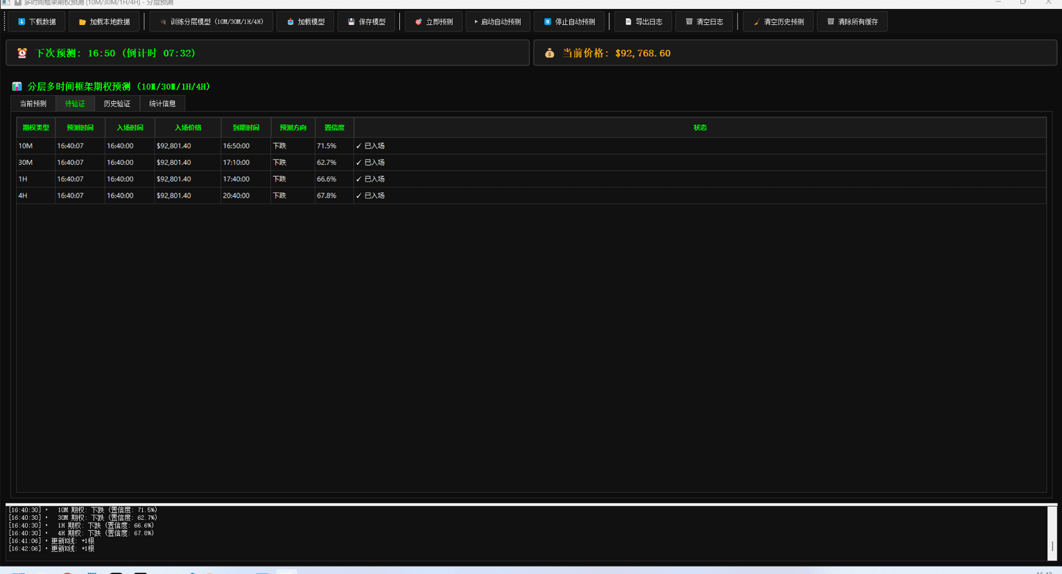Screen dimensions: 1062x574
Task: Stop auto prediction via 停止自动预测
Action: pos(569,21)
